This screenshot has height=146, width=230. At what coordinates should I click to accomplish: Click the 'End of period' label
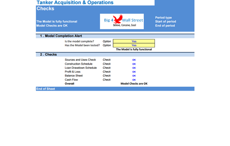point(165,26)
